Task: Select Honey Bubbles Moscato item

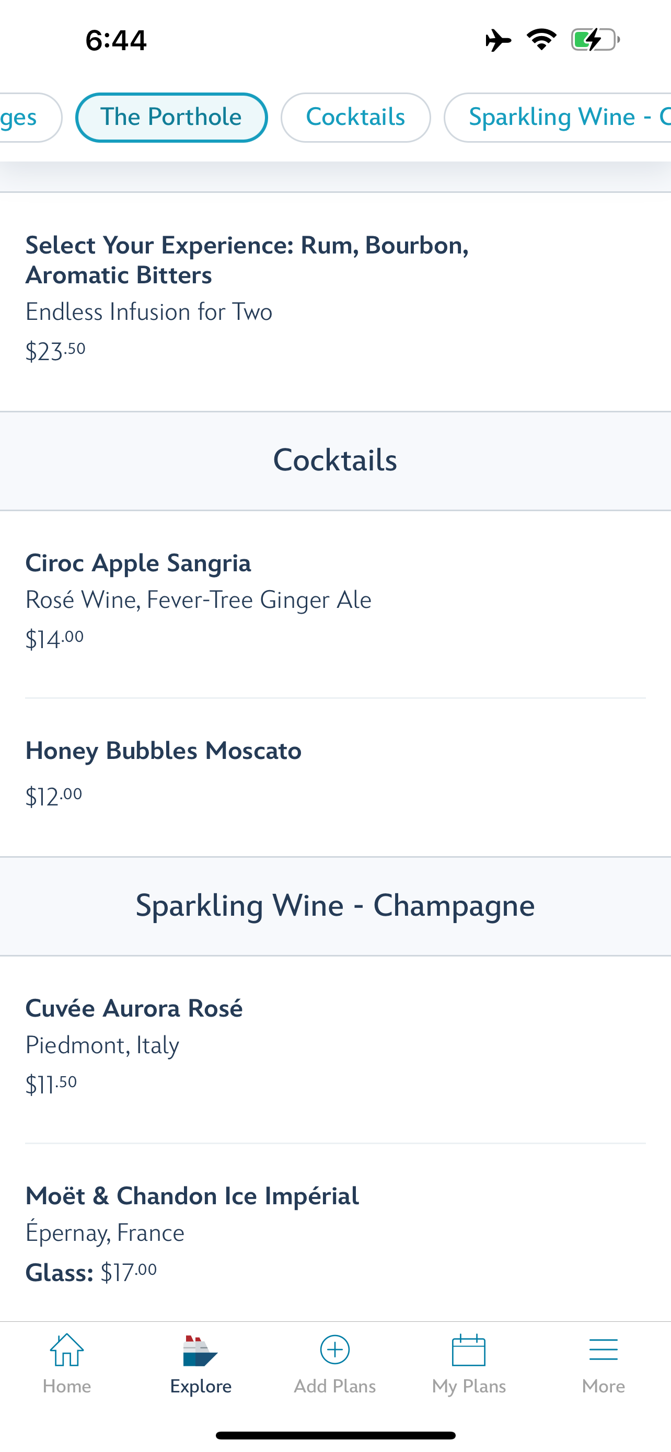Action: 164,772
